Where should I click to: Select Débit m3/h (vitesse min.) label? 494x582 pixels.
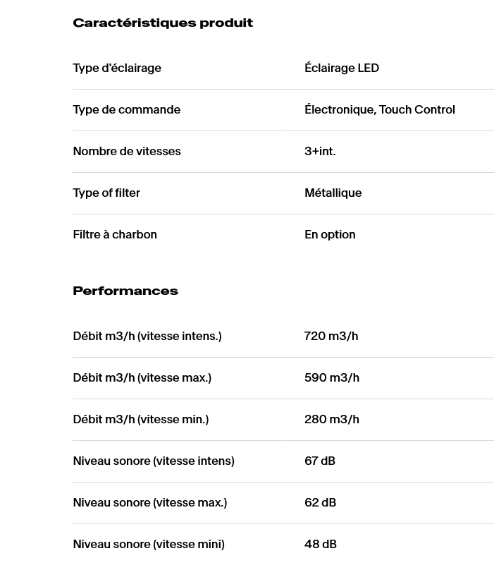click(141, 420)
